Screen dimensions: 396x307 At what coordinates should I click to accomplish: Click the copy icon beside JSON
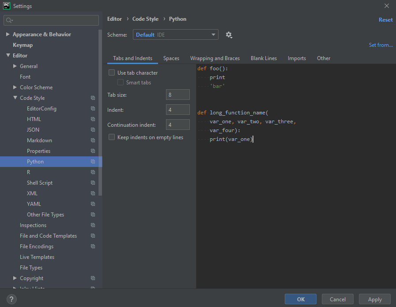(x=93, y=129)
